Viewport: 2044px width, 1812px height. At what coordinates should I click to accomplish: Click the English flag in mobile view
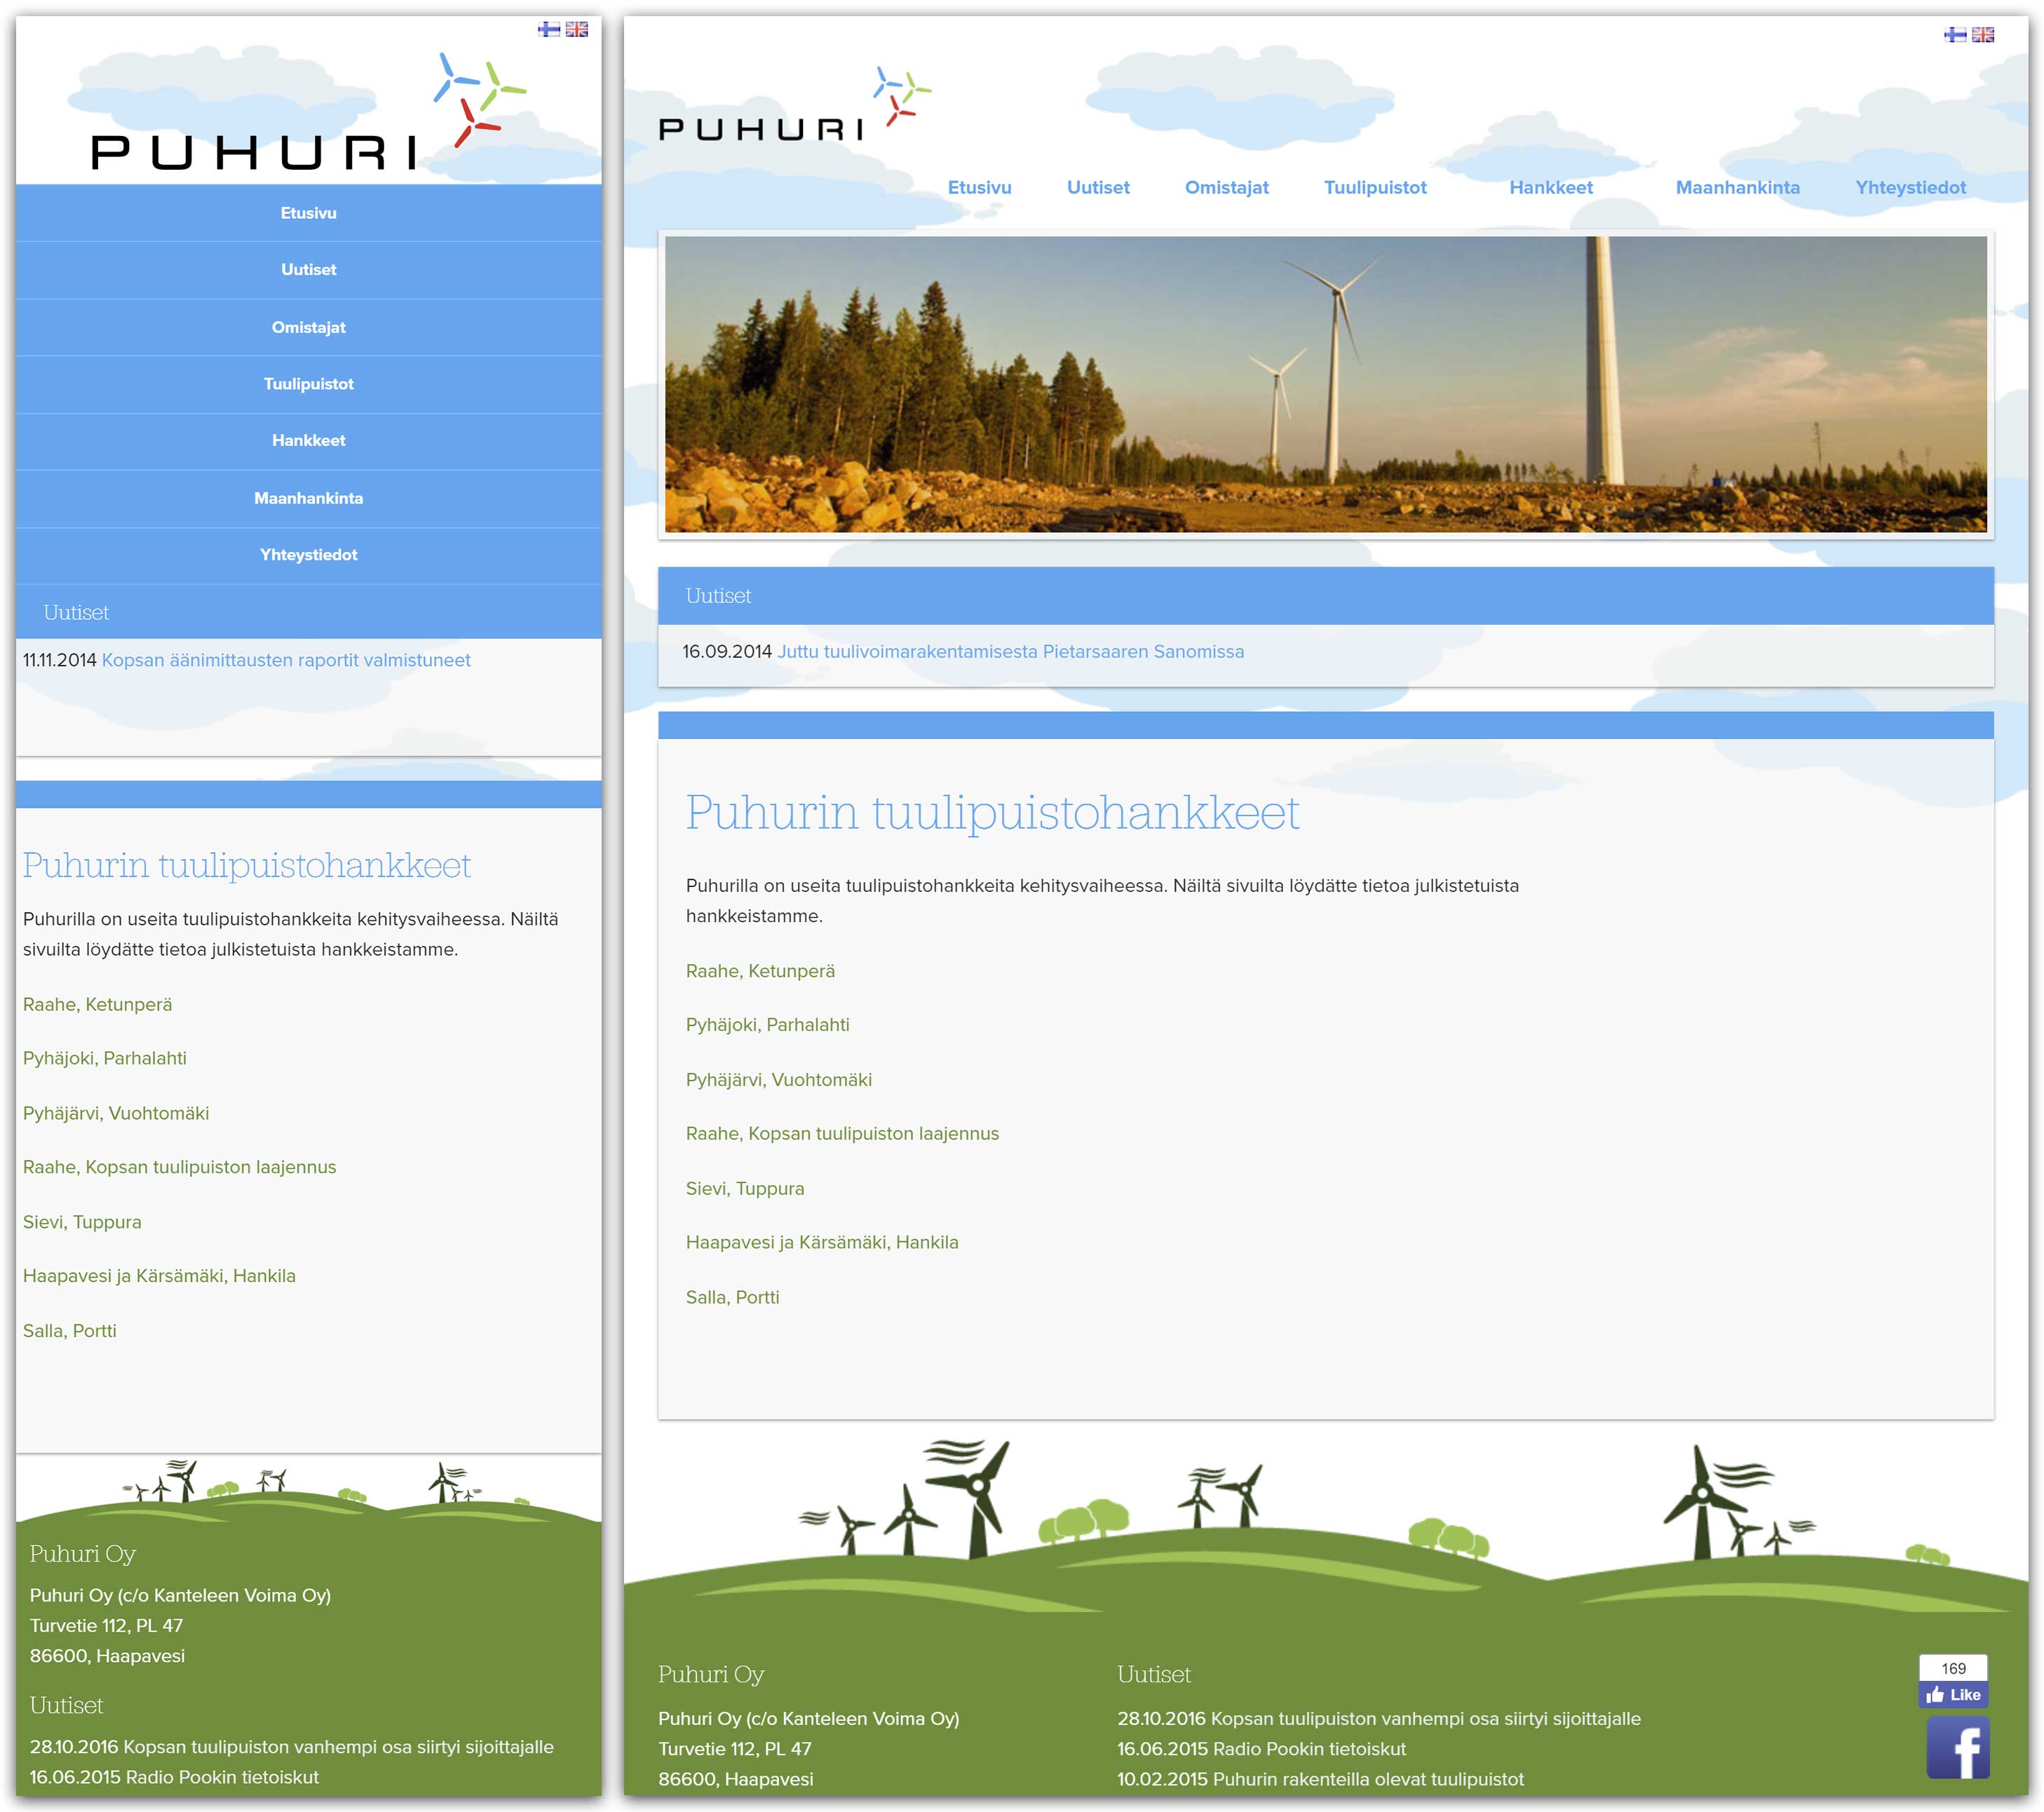pyautogui.click(x=577, y=29)
